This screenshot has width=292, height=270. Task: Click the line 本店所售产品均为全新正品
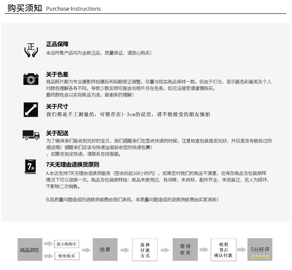99,53
